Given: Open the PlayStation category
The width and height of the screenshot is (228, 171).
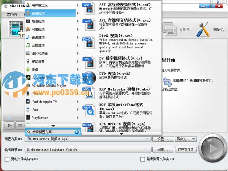Looking at the screenshot, I should pos(51,118).
